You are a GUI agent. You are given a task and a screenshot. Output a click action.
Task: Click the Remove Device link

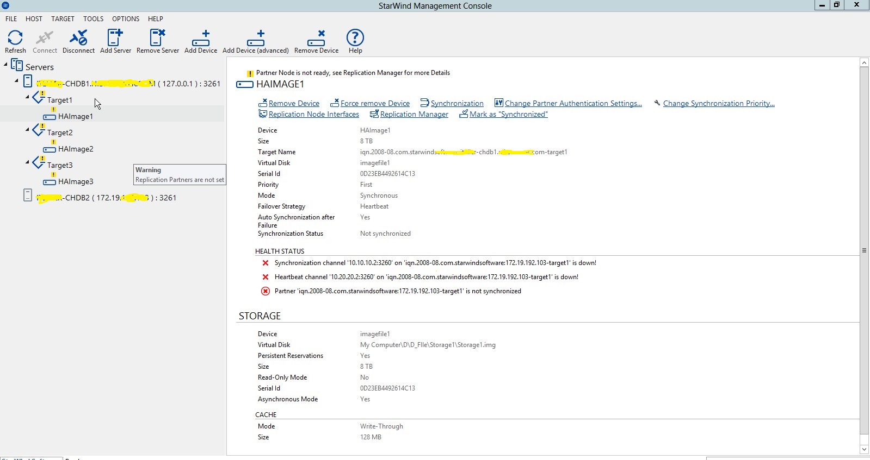click(294, 103)
